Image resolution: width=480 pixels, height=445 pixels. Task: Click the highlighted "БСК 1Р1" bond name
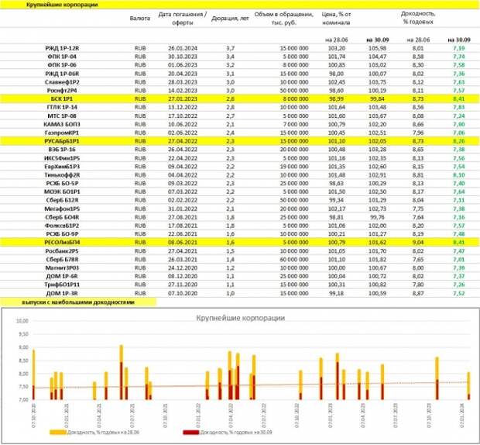coord(62,98)
